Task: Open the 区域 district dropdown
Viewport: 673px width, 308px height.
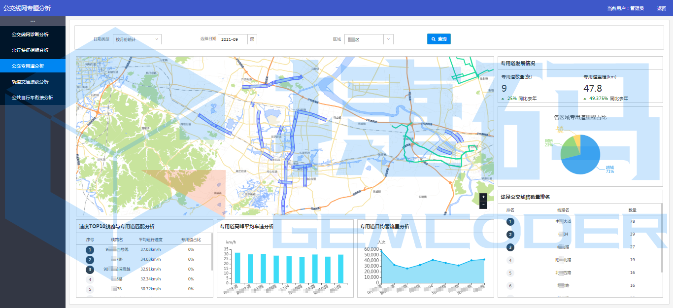Action: [369, 39]
